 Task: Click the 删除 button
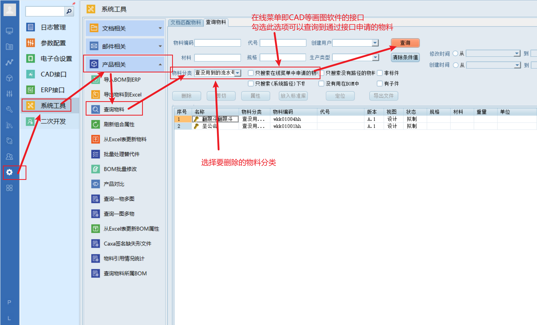pos(186,96)
